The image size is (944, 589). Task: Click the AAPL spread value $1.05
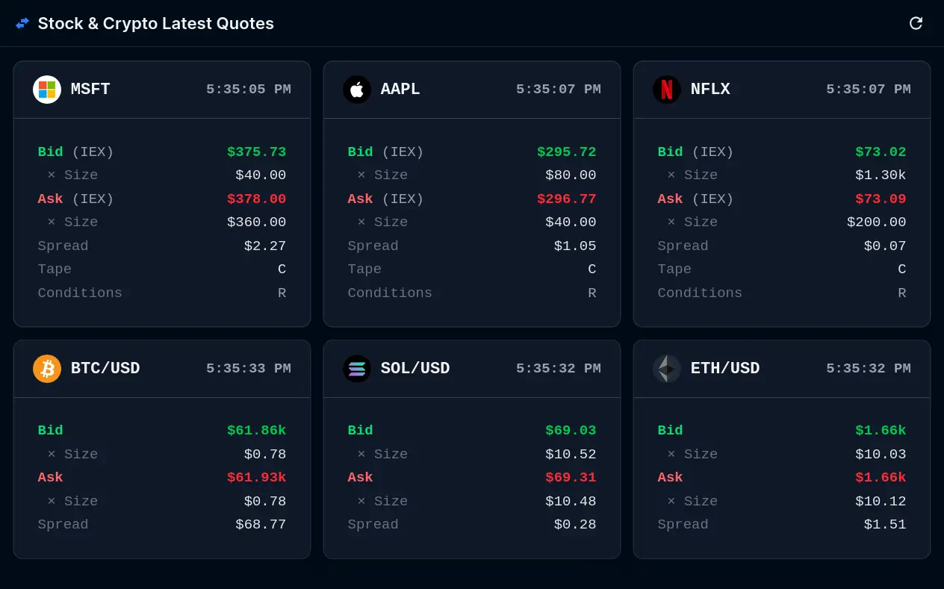coord(575,246)
